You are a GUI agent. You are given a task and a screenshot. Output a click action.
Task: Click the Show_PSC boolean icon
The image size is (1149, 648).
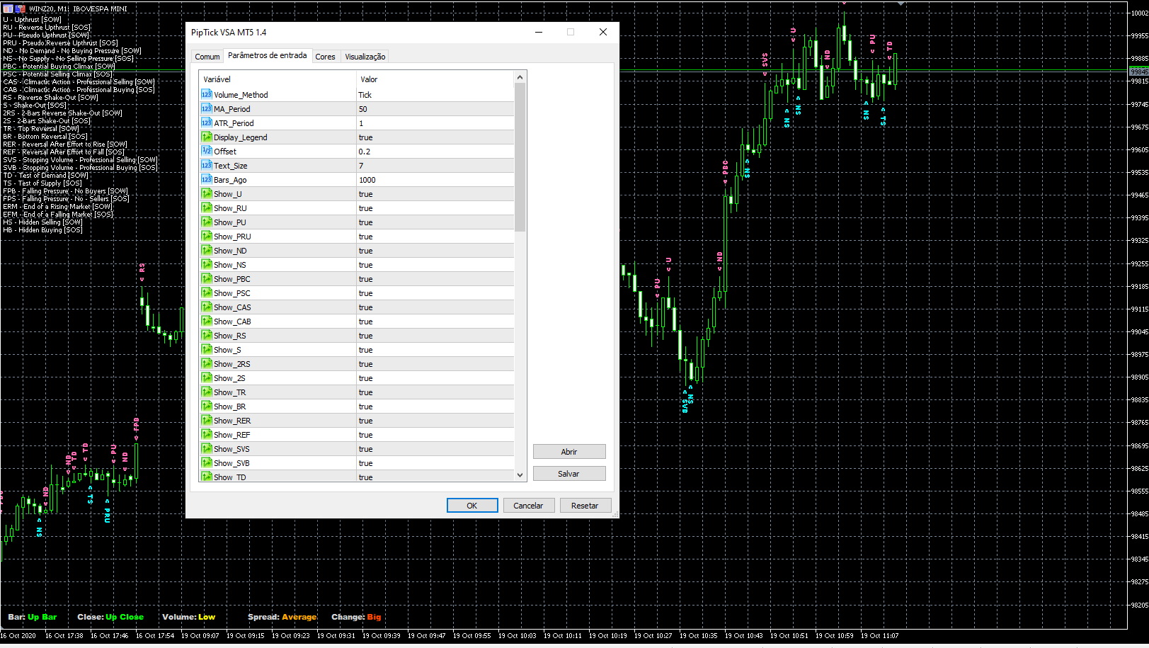(x=206, y=292)
